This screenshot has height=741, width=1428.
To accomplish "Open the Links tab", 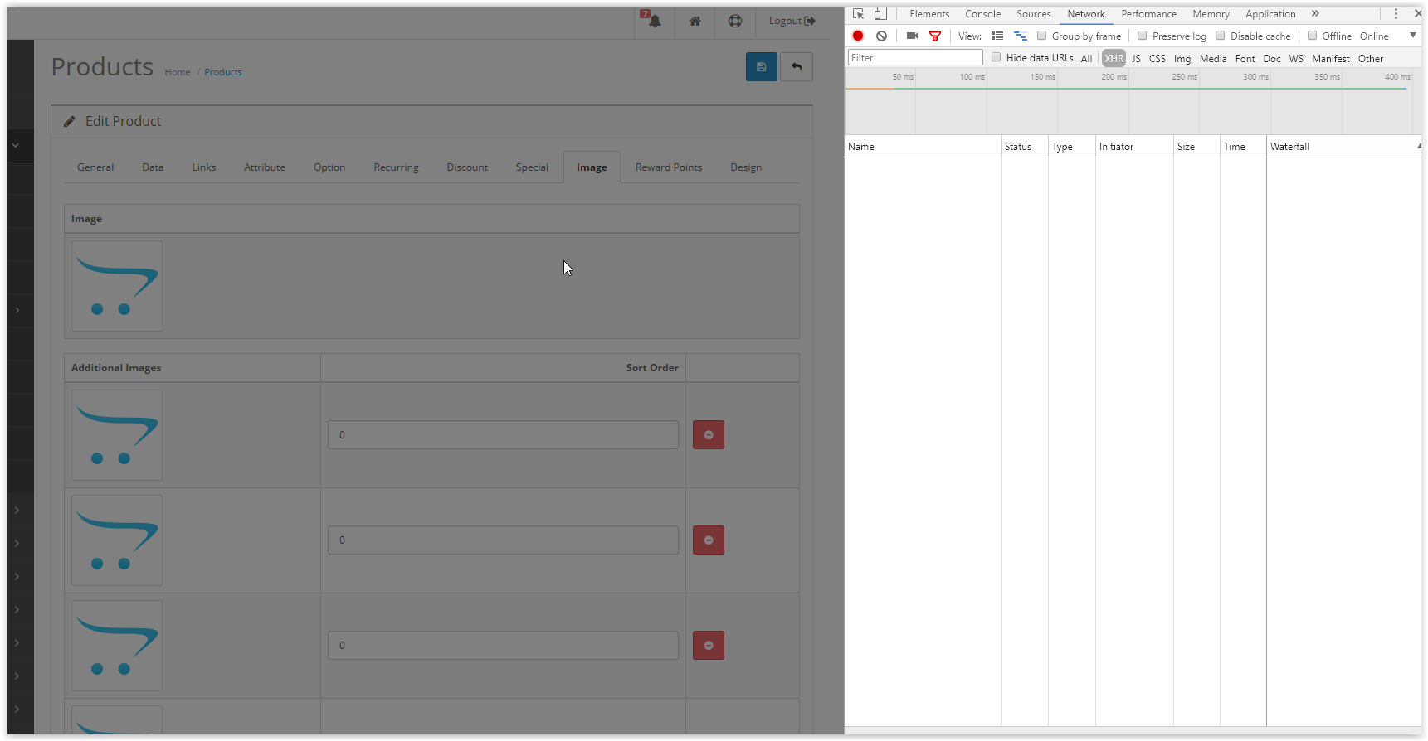I will pyautogui.click(x=204, y=167).
